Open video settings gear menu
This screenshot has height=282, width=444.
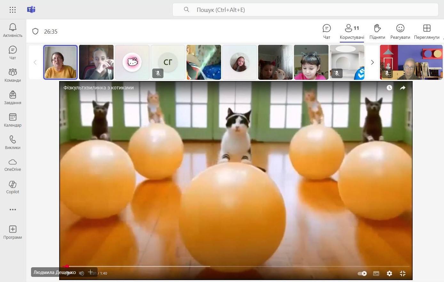click(389, 273)
